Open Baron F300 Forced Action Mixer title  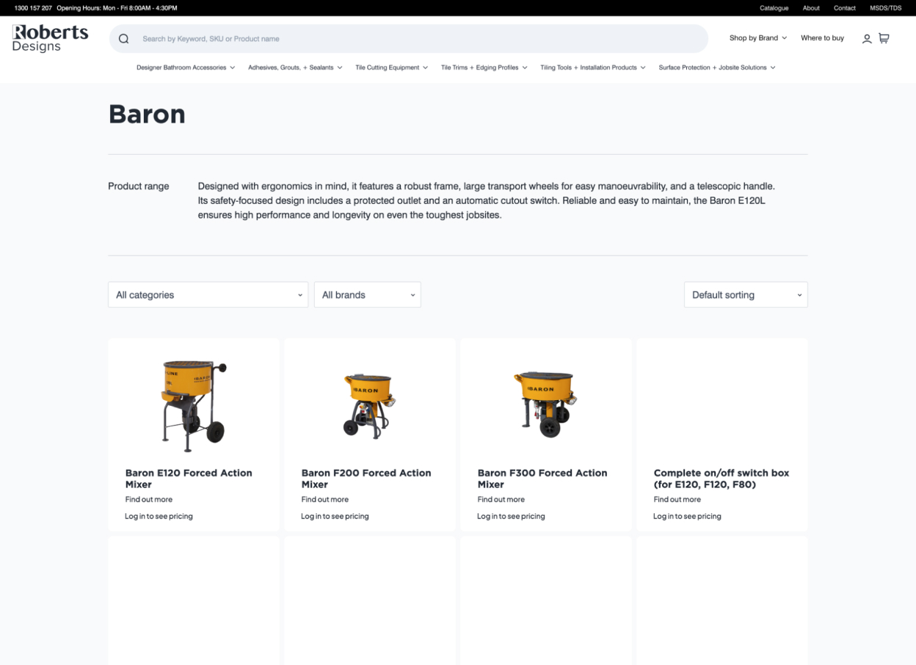point(542,479)
